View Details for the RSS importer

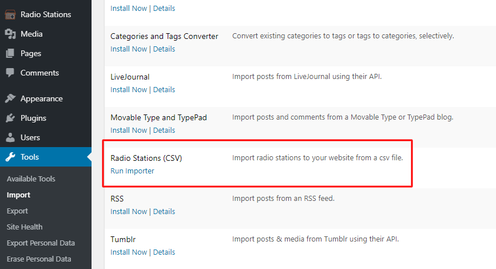point(164,211)
